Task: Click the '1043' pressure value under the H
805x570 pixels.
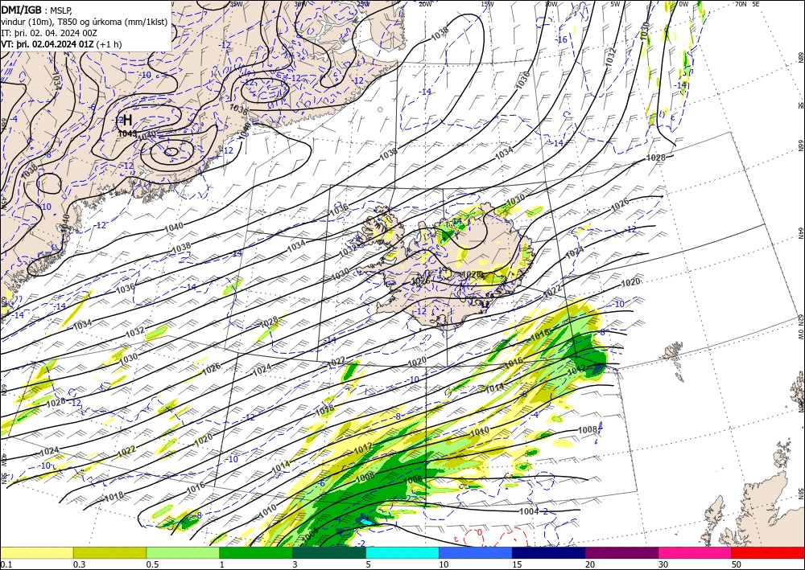Action: point(127,133)
